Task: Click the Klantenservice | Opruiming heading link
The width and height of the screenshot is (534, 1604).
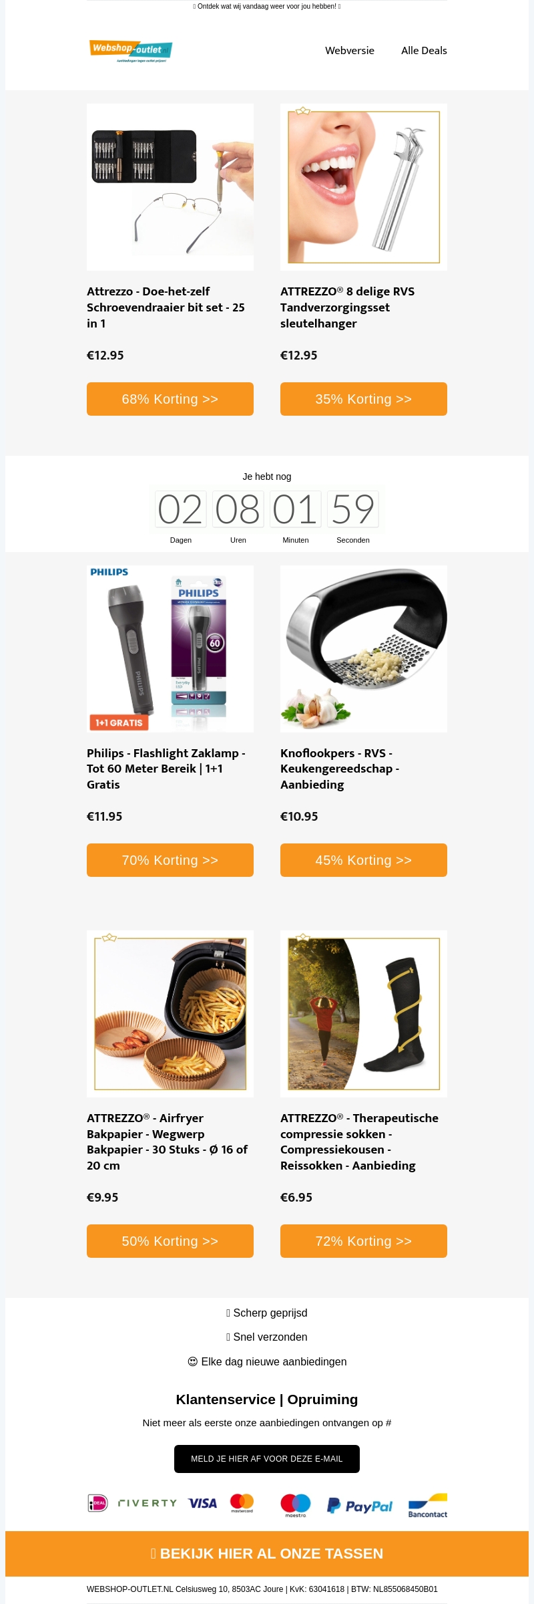Action: tap(267, 1399)
